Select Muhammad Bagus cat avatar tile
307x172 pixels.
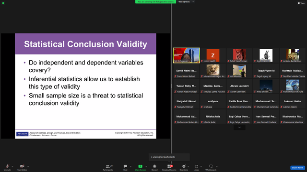click(213, 71)
